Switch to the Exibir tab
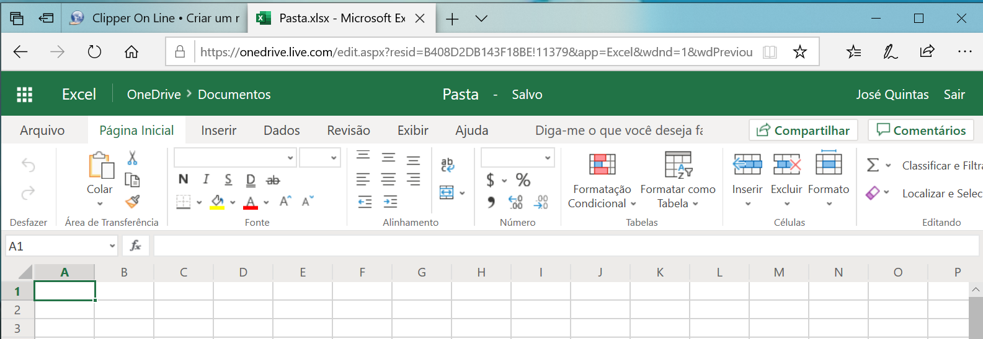The height and width of the screenshot is (339, 983). tap(413, 131)
